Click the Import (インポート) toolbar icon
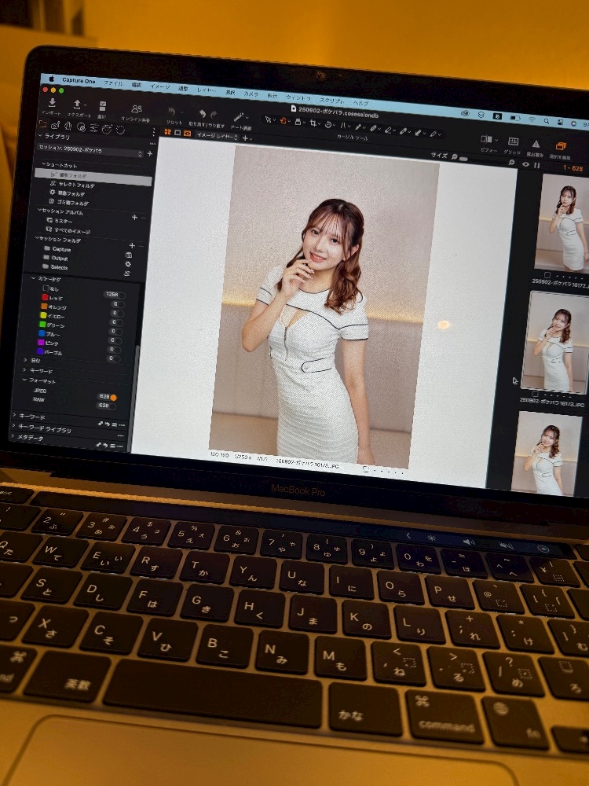Viewport: 589px width, 786px height. (x=52, y=105)
